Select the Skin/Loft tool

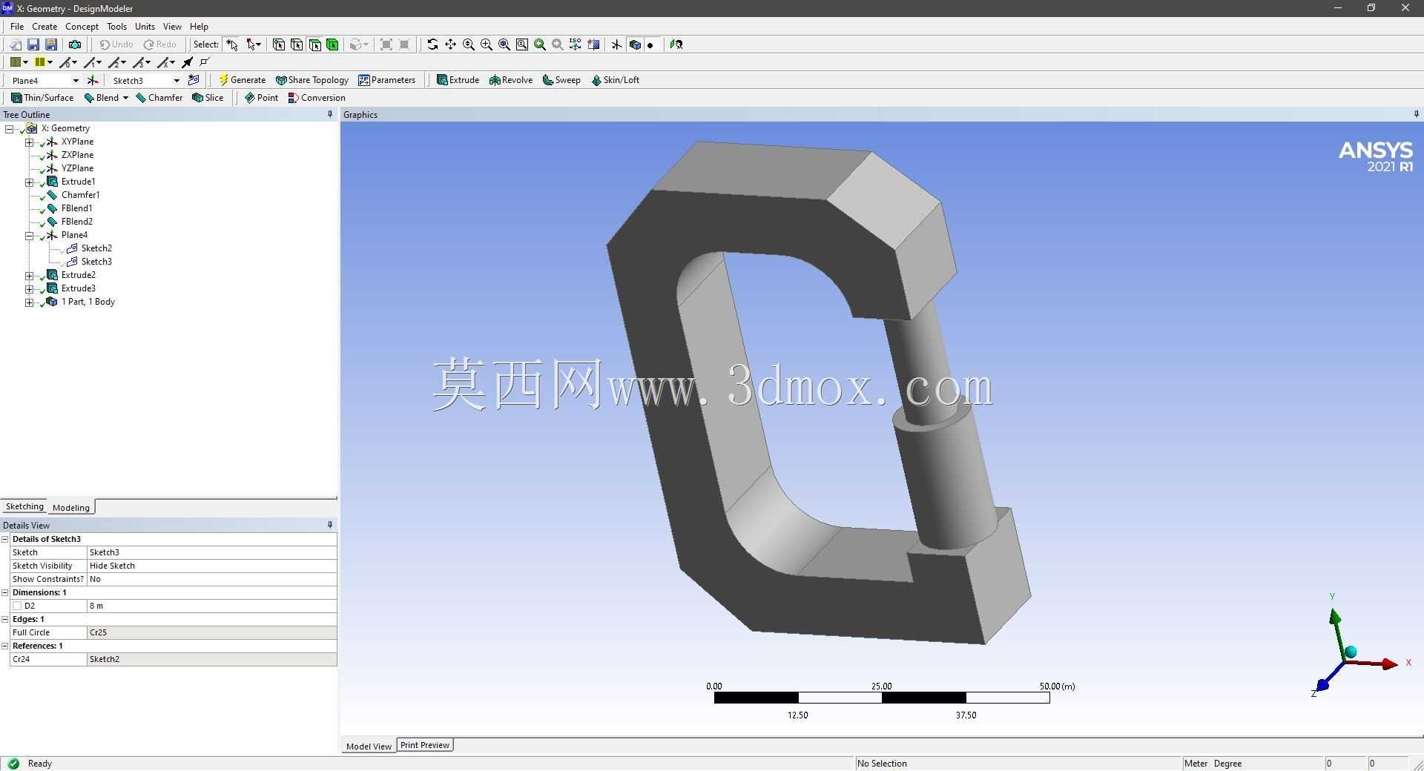(x=615, y=80)
